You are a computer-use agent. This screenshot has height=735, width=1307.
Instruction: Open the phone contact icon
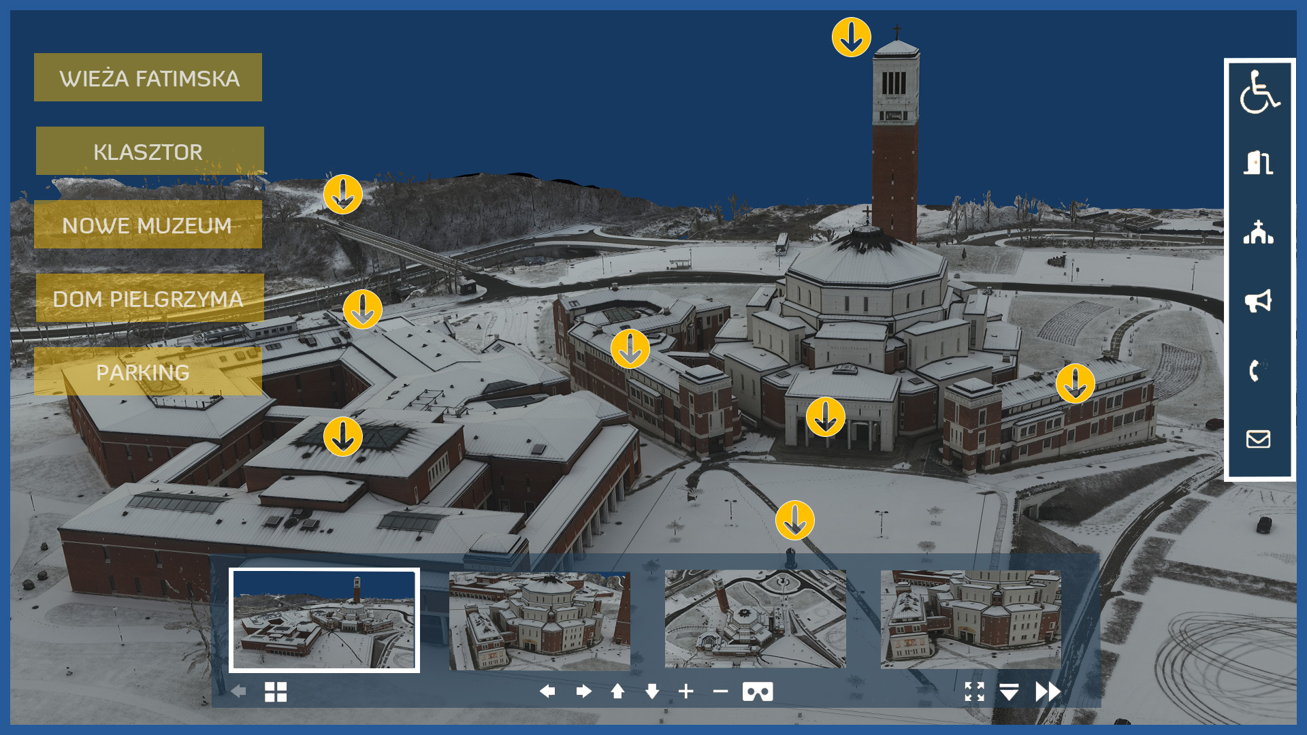tap(1257, 370)
